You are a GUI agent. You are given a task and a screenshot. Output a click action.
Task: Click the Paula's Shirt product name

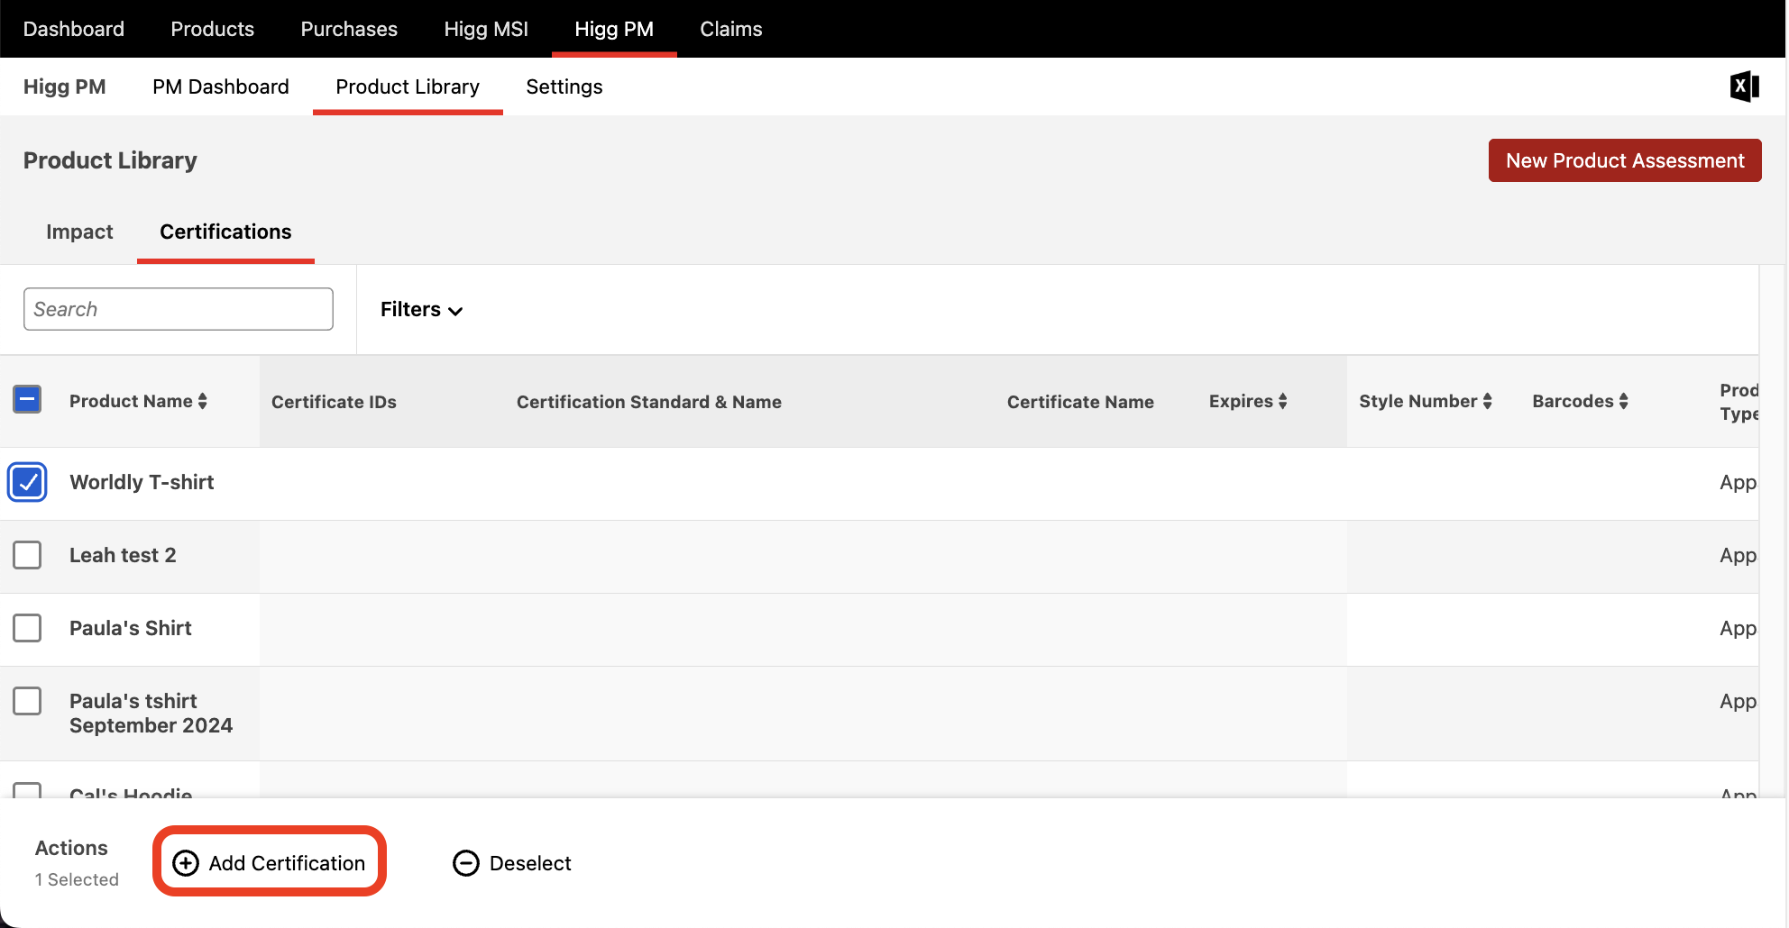(x=131, y=628)
